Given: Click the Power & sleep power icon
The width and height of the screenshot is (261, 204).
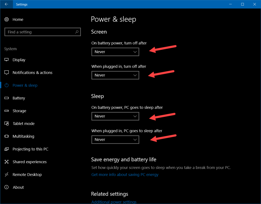Looking at the screenshot, I should [x=7, y=85].
